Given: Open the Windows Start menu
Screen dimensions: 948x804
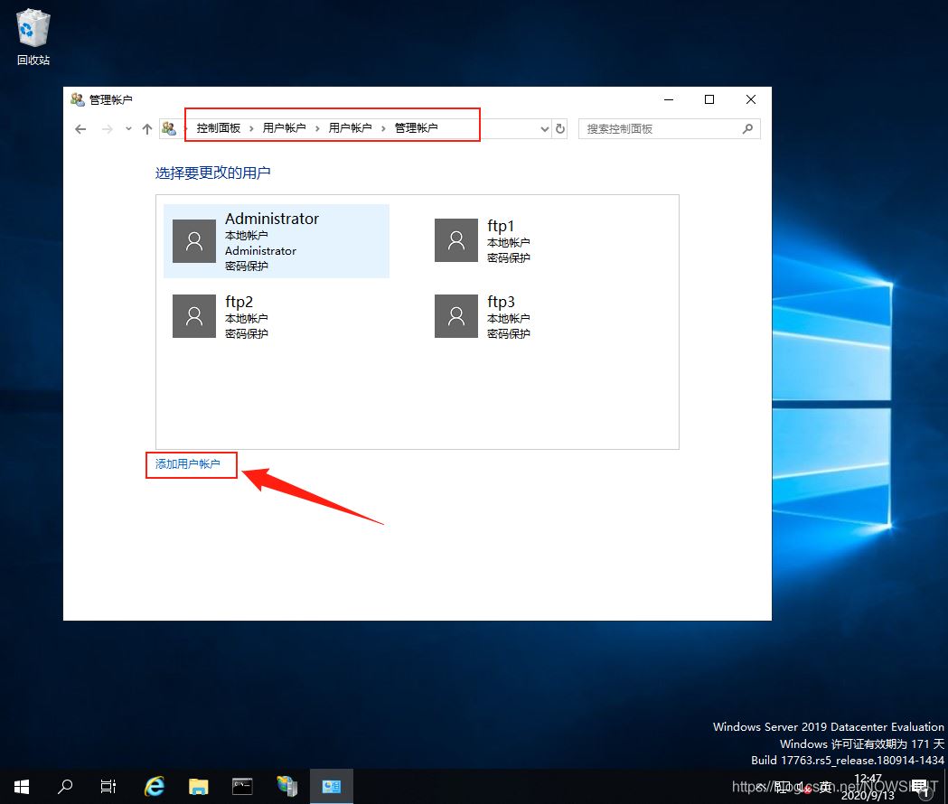Looking at the screenshot, I should point(22,786).
